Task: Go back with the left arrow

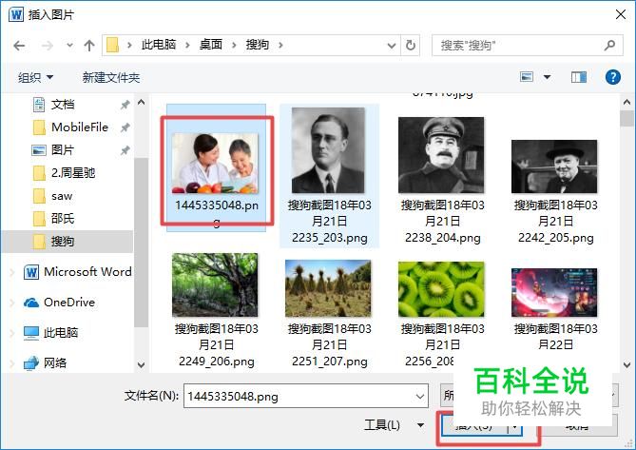Action: pos(19,46)
